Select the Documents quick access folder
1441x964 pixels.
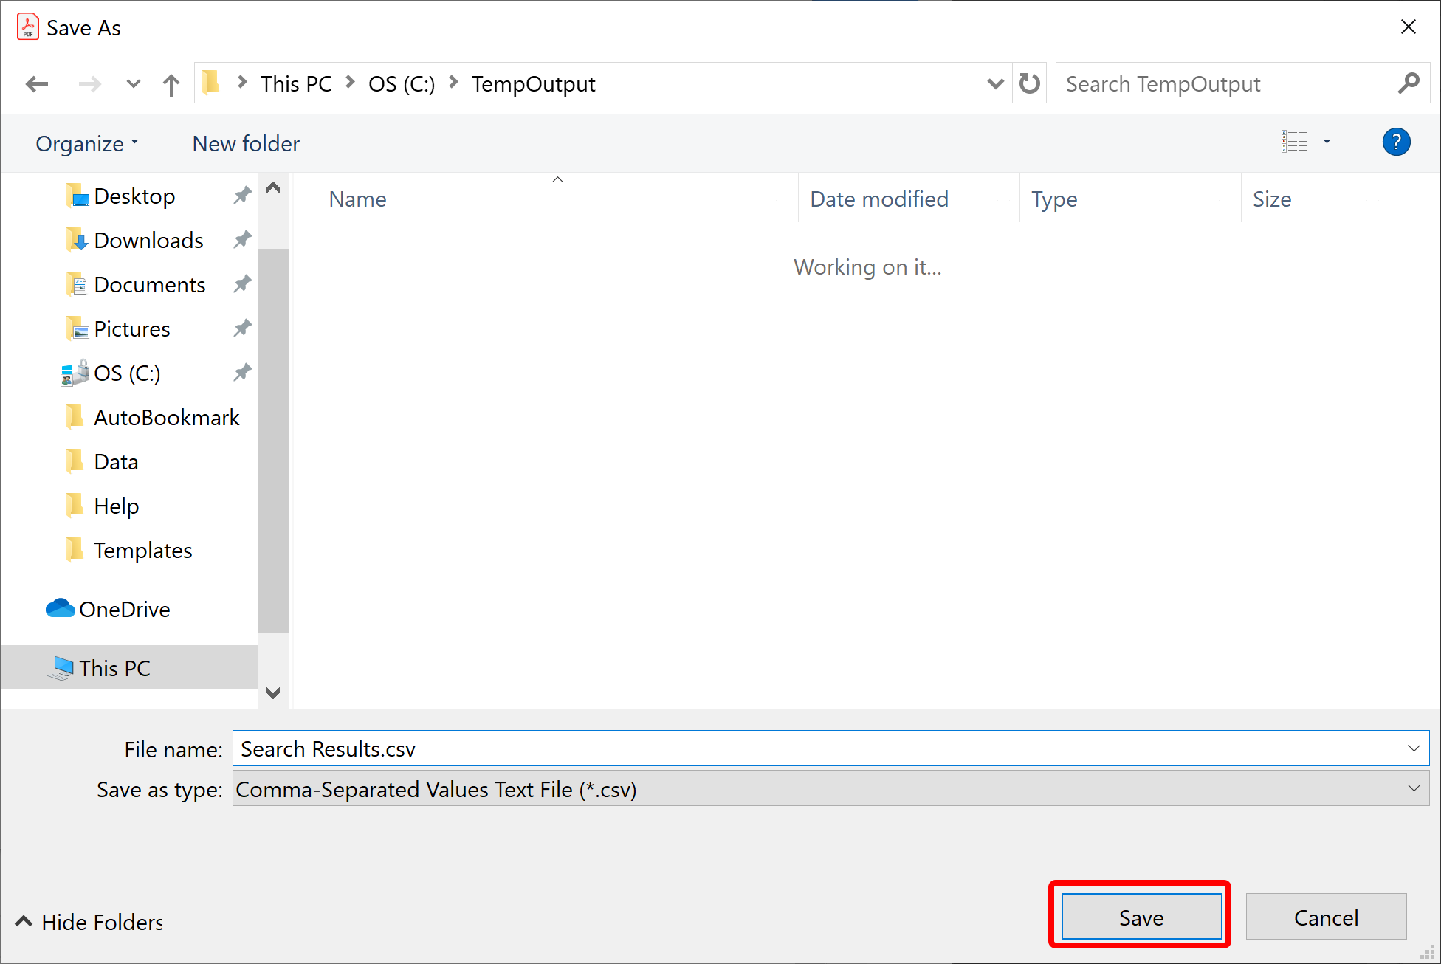coord(151,285)
